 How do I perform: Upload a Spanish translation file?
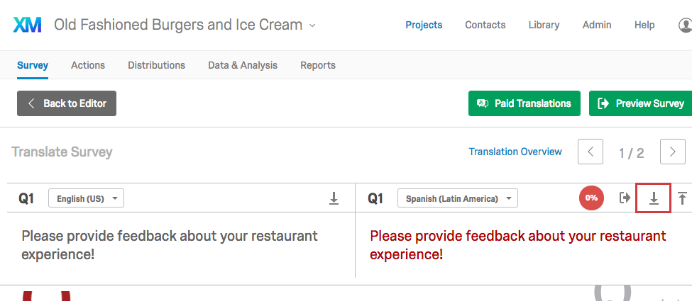pyautogui.click(x=682, y=198)
